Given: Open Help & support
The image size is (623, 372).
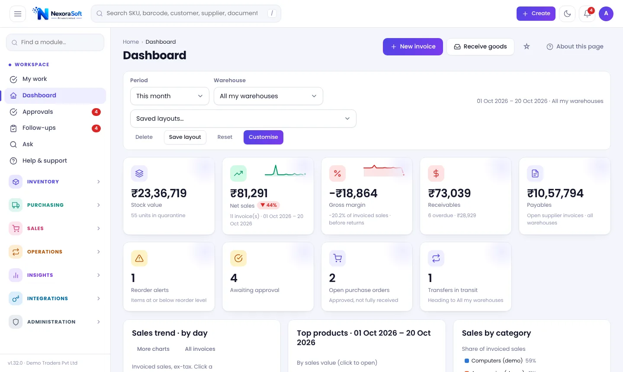Looking at the screenshot, I should (55, 161).
